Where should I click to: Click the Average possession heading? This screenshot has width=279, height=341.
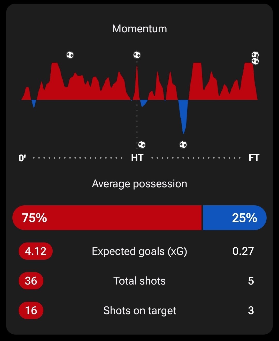coord(139,184)
